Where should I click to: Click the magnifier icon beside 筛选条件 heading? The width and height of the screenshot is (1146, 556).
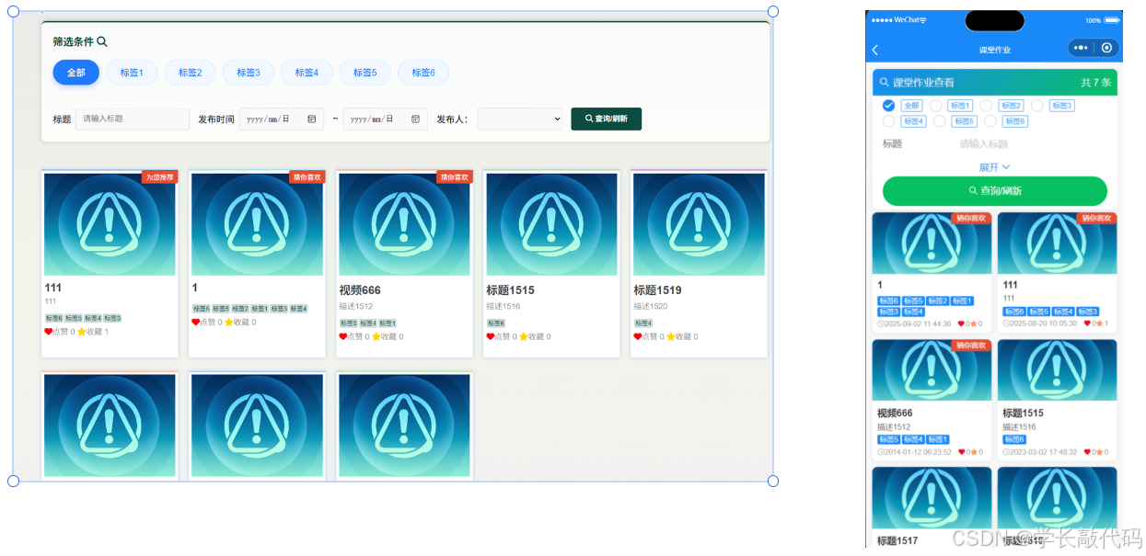100,41
